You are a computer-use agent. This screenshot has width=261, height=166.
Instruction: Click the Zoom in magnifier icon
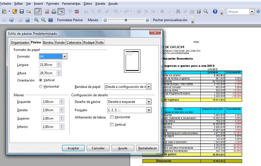pos(36,20)
